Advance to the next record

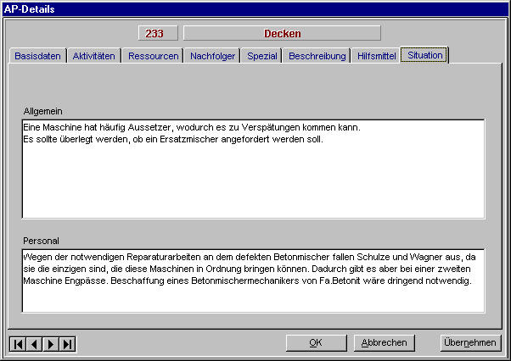tap(51, 343)
